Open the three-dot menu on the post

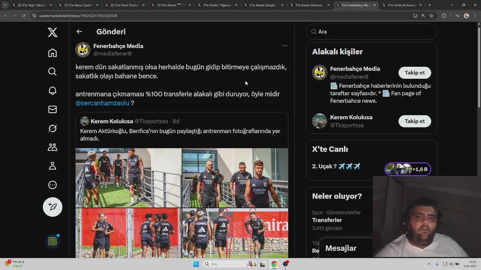(285, 46)
